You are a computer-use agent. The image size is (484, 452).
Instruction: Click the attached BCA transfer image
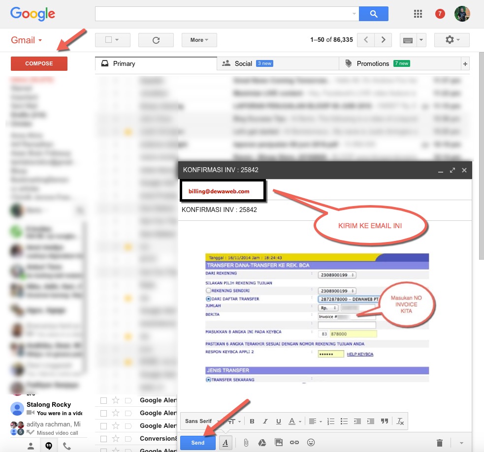317,318
